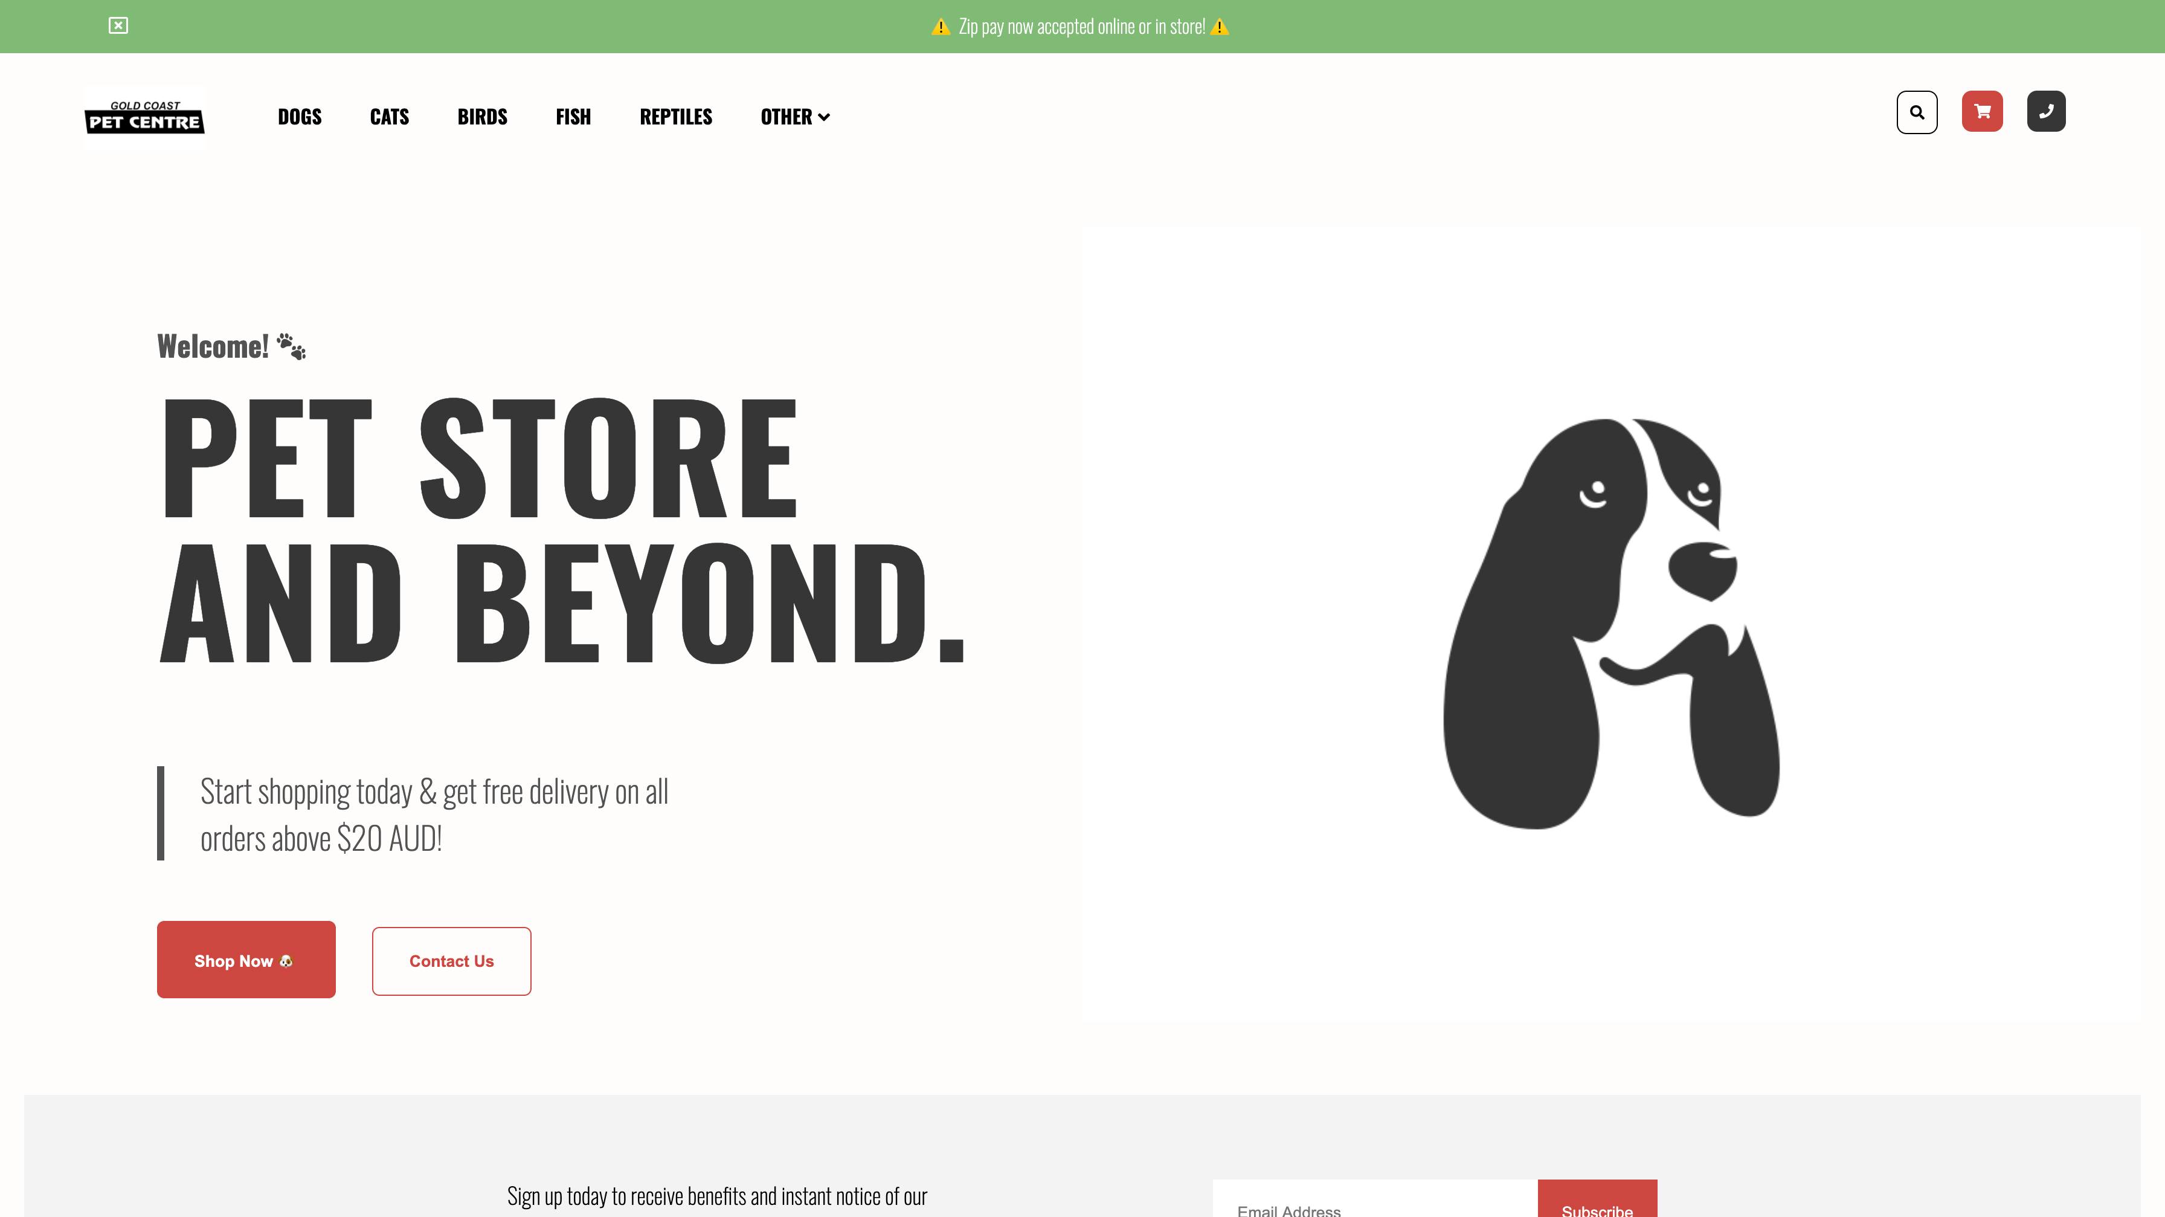The width and height of the screenshot is (2165, 1217).
Task: Go to the BIRDS category
Action: click(483, 117)
